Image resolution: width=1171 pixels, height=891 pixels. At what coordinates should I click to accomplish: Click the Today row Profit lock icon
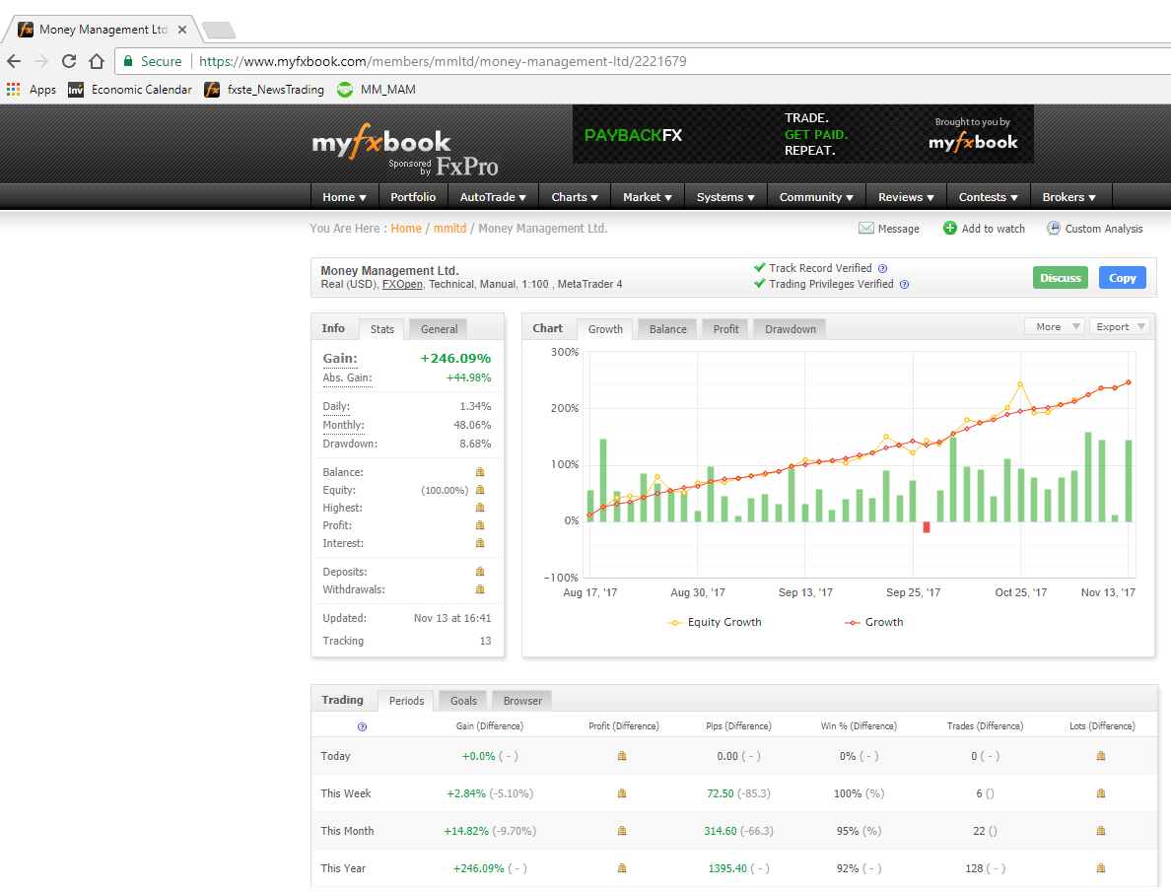[621, 756]
